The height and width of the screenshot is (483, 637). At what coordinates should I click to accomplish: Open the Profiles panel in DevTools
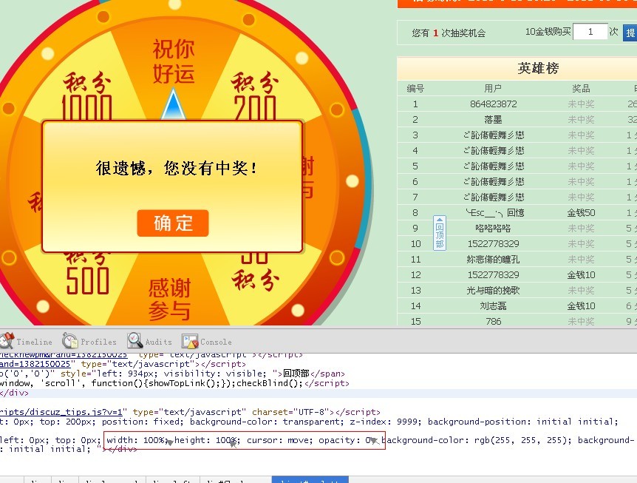pyautogui.click(x=89, y=342)
